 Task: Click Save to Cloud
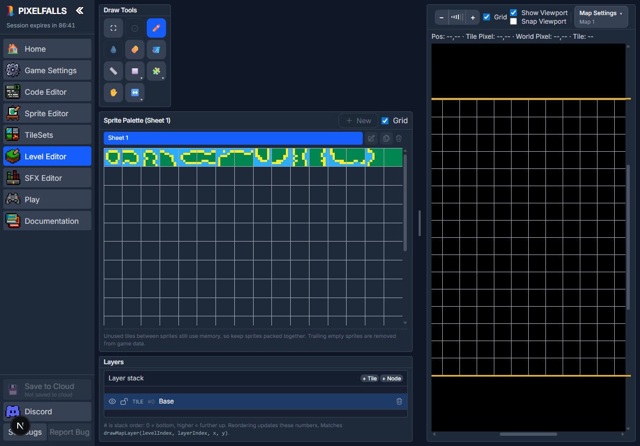pos(47,390)
